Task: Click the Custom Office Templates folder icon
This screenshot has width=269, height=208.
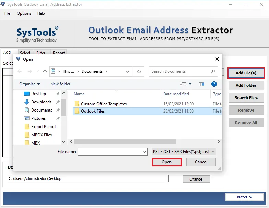Action: [x=77, y=104]
